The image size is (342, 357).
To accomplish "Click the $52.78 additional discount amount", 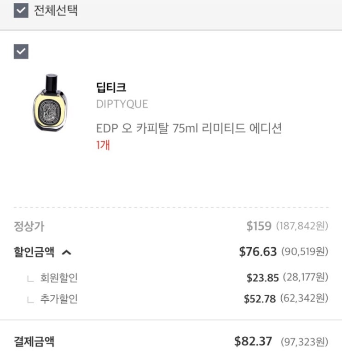I will coord(260,299).
